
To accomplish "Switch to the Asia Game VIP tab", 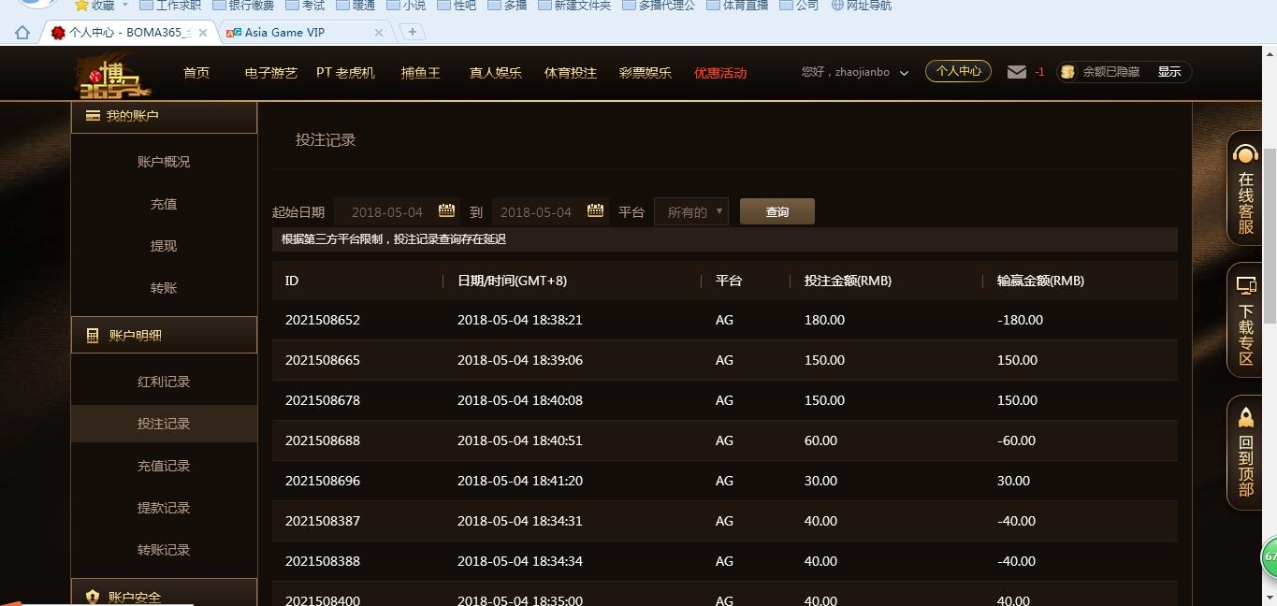I will click(x=284, y=32).
